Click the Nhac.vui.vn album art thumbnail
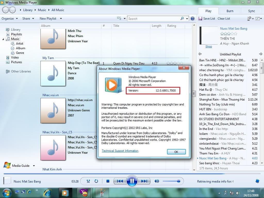The height and width of the screenshot is (198, 264). 53,111
